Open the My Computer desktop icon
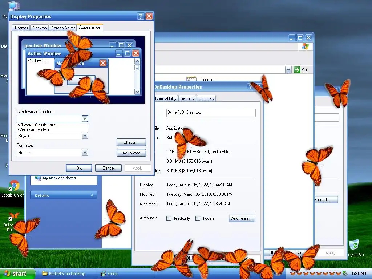The image size is (372, 279). (14, 6)
